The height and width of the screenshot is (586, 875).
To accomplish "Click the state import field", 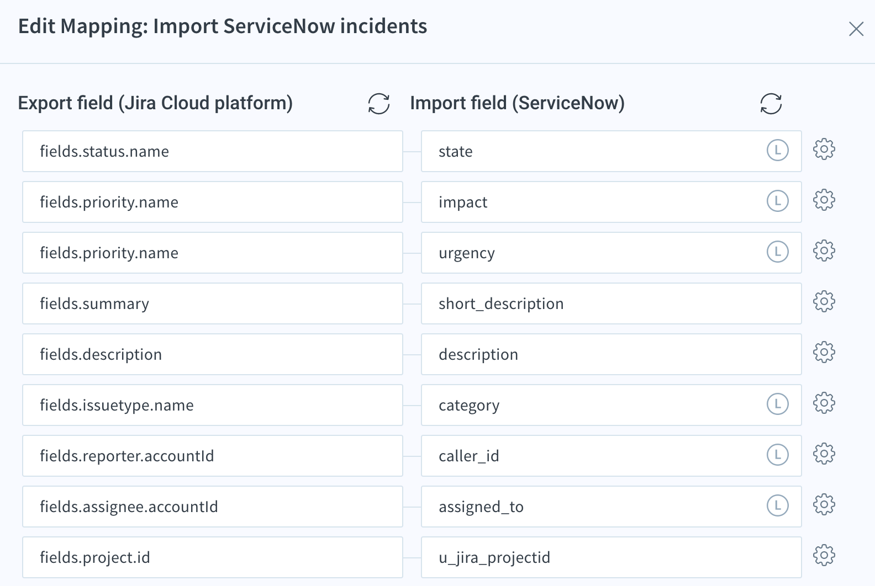I will coord(612,151).
